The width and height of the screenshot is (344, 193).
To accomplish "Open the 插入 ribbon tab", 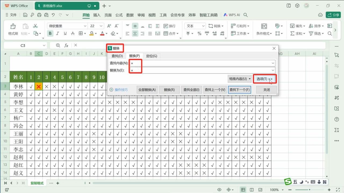I will pos(97,15).
